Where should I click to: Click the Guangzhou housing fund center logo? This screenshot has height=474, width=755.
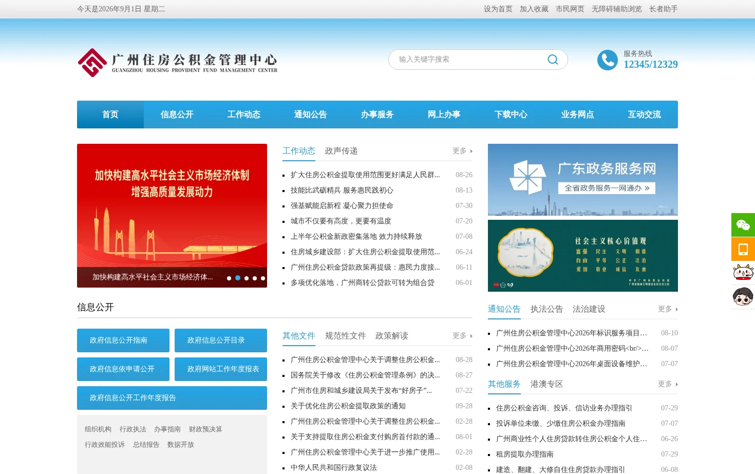coord(178,63)
